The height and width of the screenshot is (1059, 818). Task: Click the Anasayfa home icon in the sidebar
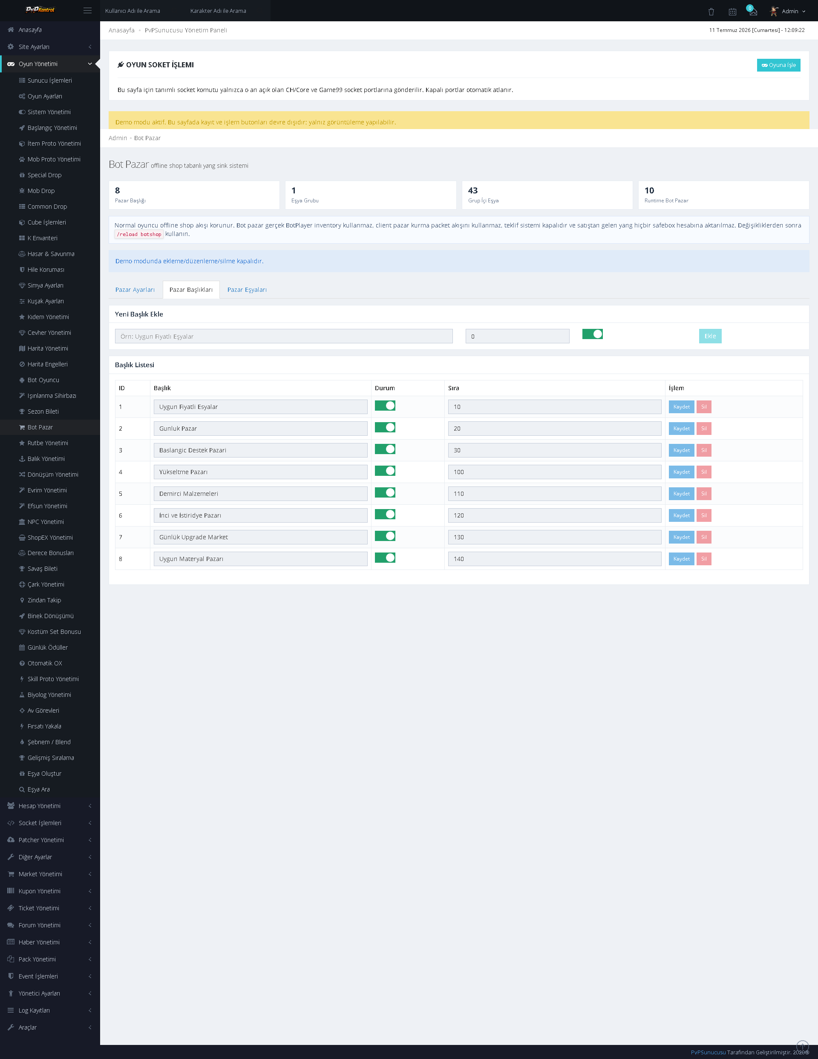click(11, 29)
